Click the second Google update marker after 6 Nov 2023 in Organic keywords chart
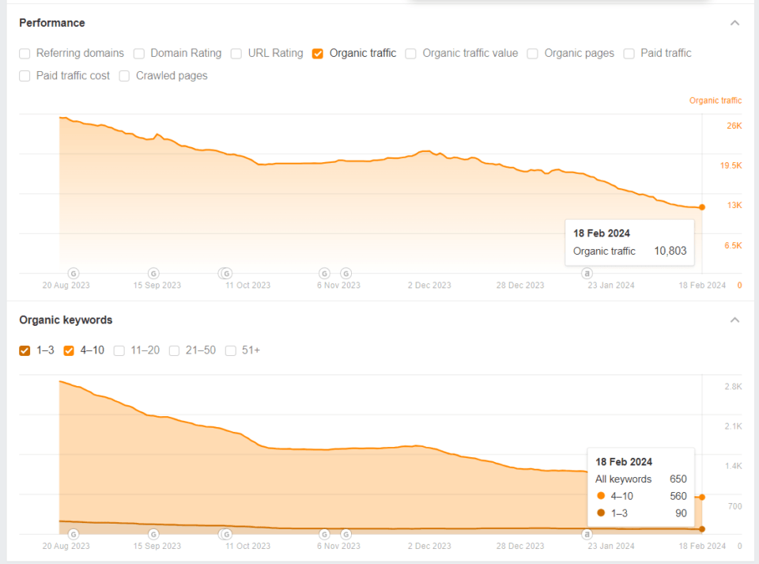This screenshot has width=759, height=564. pyautogui.click(x=346, y=535)
